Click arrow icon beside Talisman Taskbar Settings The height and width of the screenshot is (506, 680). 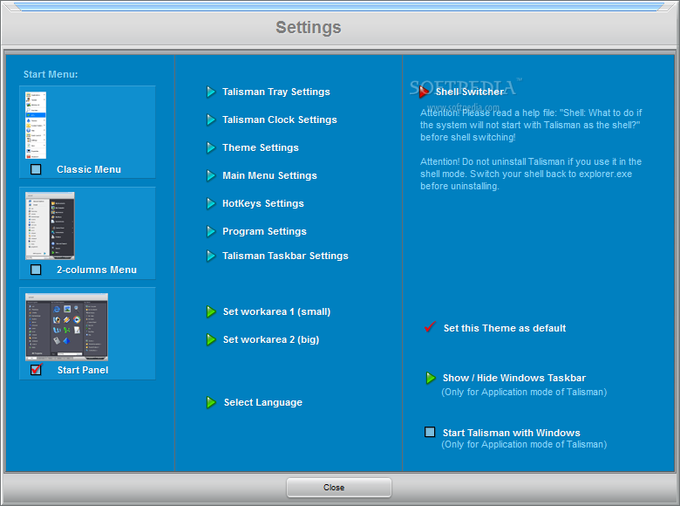click(x=211, y=256)
